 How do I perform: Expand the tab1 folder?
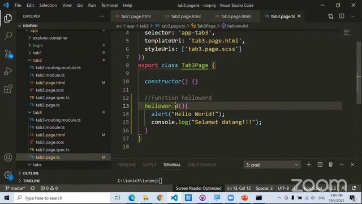point(37,53)
